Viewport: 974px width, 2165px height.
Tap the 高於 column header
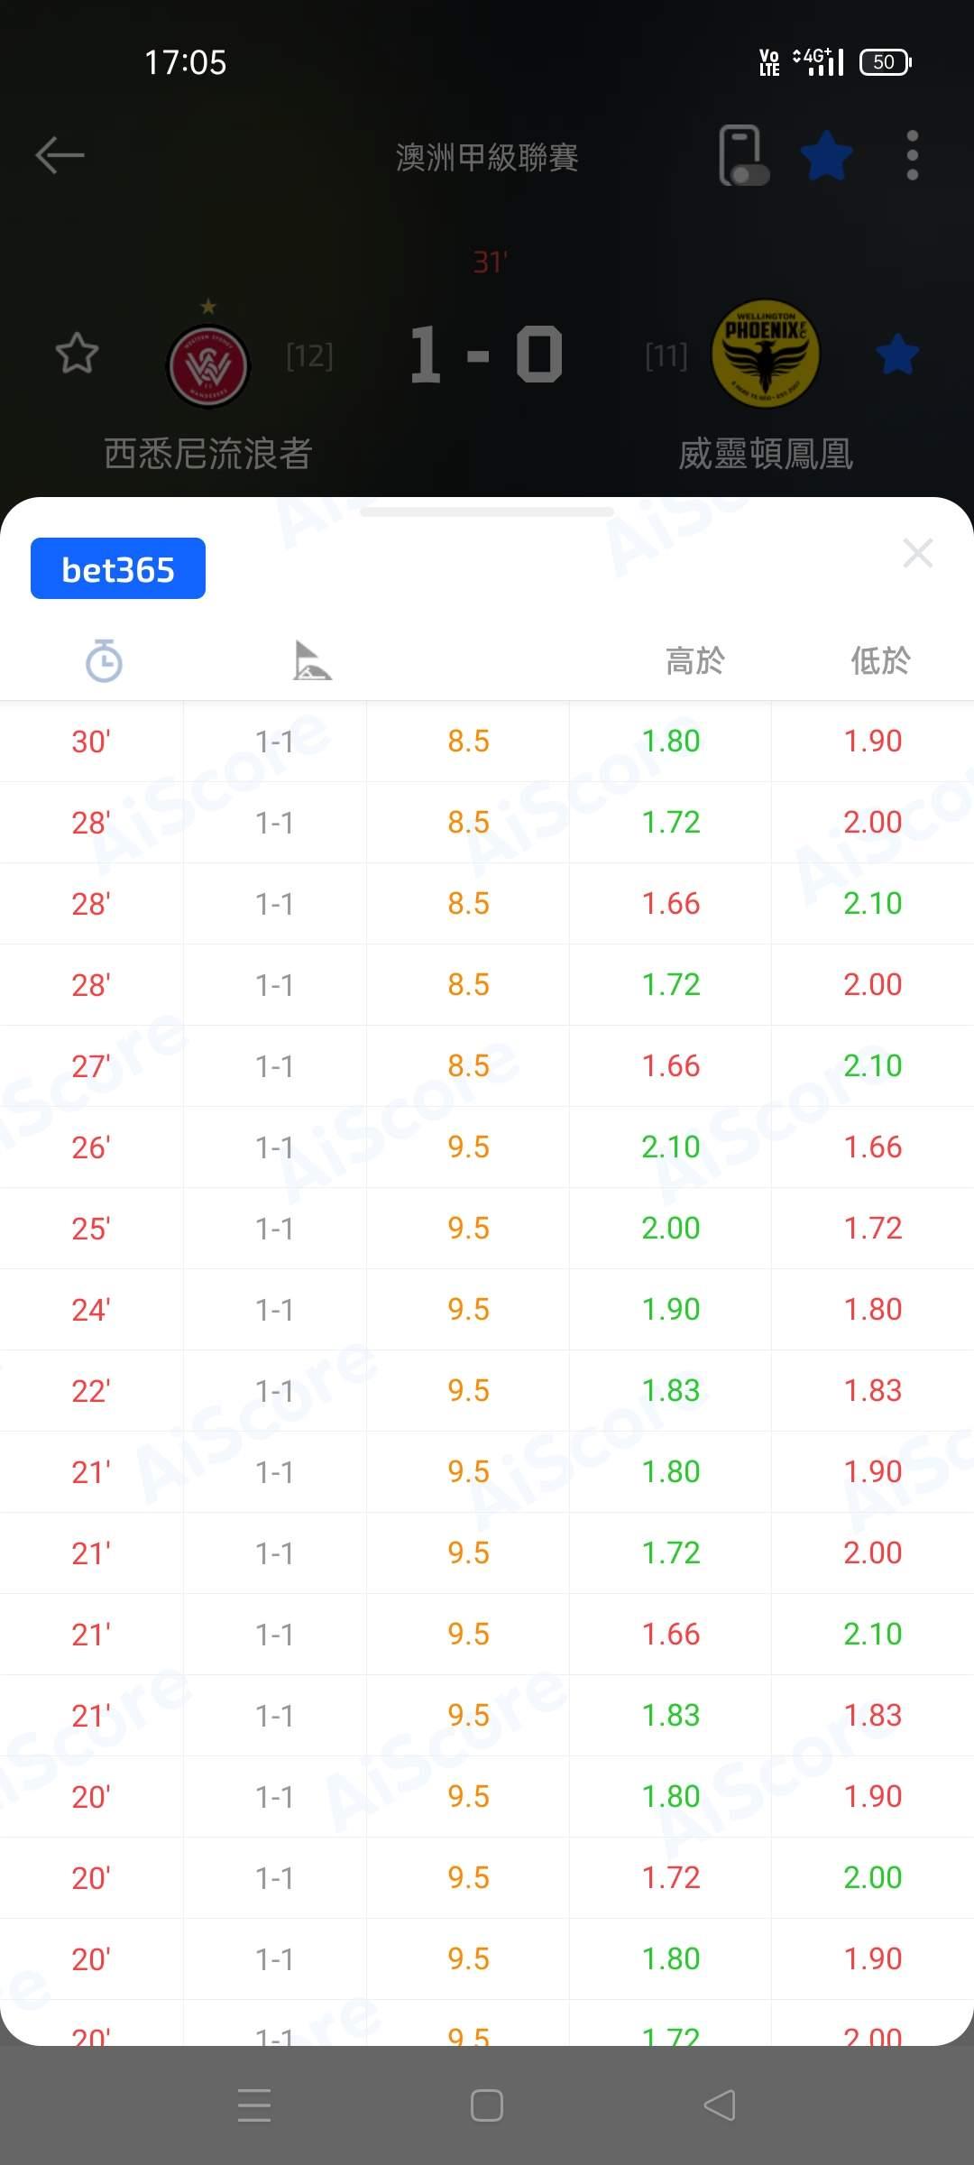tap(694, 660)
